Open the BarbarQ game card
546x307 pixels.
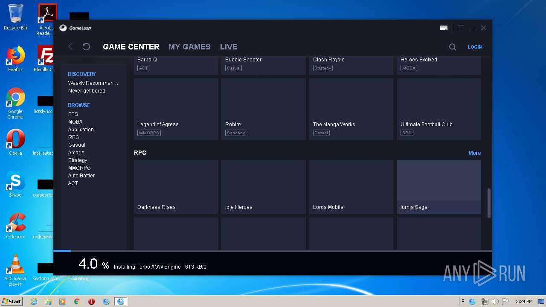tap(176, 65)
